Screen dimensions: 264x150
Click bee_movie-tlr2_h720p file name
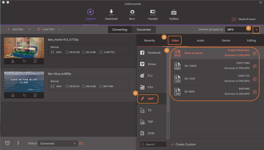pyautogui.click(x=63, y=39)
